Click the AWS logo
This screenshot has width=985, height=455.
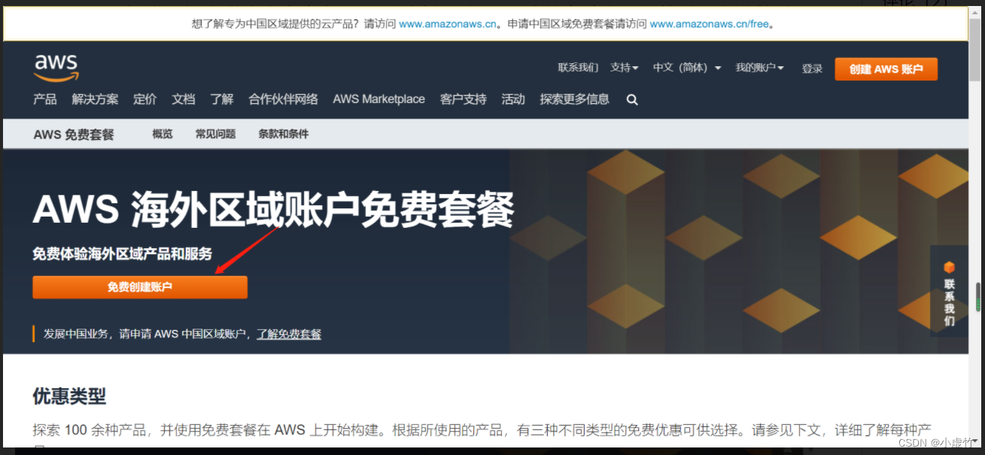click(x=56, y=68)
